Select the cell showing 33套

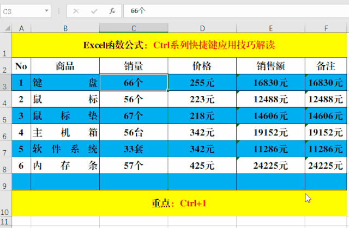[134, 149]
